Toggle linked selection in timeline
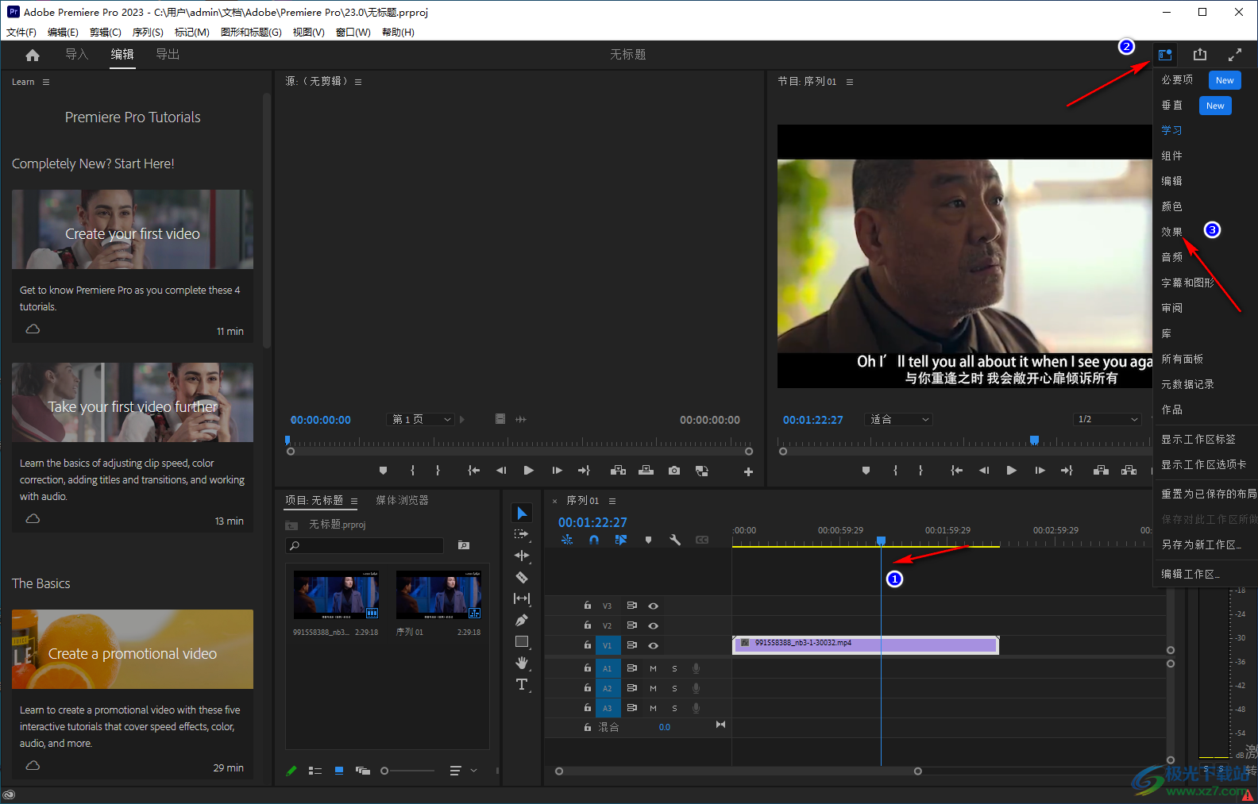The image size is (1258, 804). [x=621, y=540]
